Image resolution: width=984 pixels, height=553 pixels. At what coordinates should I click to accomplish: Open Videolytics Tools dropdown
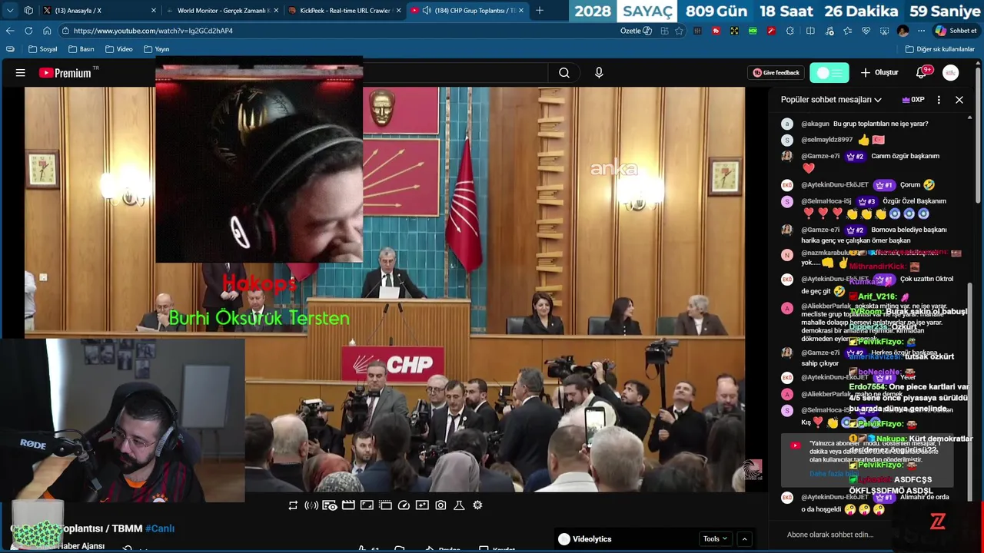point(715,539)
